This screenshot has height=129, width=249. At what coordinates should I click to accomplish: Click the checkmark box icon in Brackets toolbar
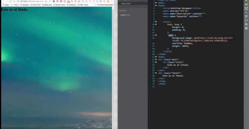coord(246,28)
